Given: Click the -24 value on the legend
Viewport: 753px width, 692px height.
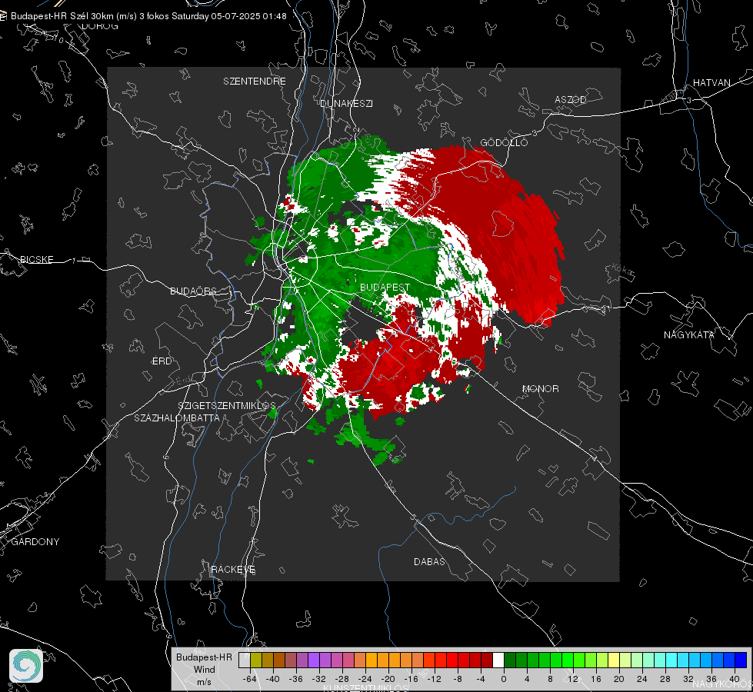Looking at the screenshot, I should click(x=365, y=679).
